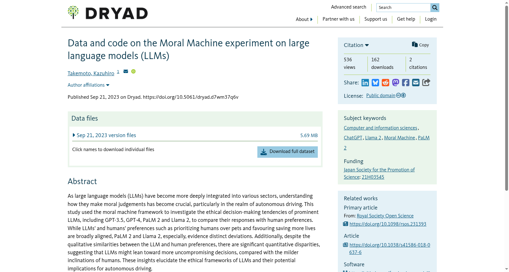Image resolution: width=509 pixels, height=272 pixels.
Task: Email the author via the envelope icon
Action: pos(126,71)
